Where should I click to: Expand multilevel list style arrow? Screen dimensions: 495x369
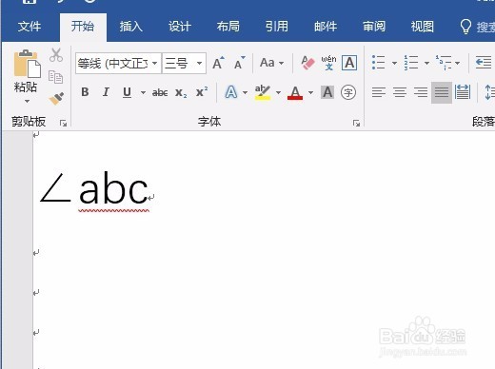(457, 63)
